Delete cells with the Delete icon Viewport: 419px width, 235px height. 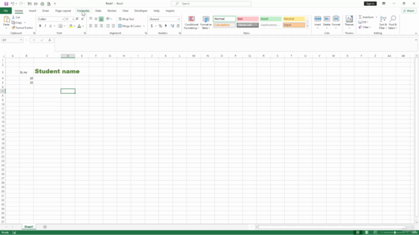(x=327, y=19)
